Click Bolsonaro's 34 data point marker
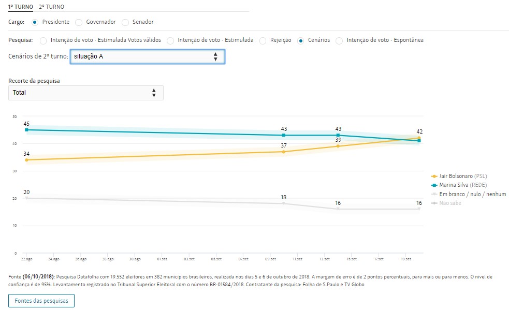Viewport: 509px width, 310px height. 26,160
